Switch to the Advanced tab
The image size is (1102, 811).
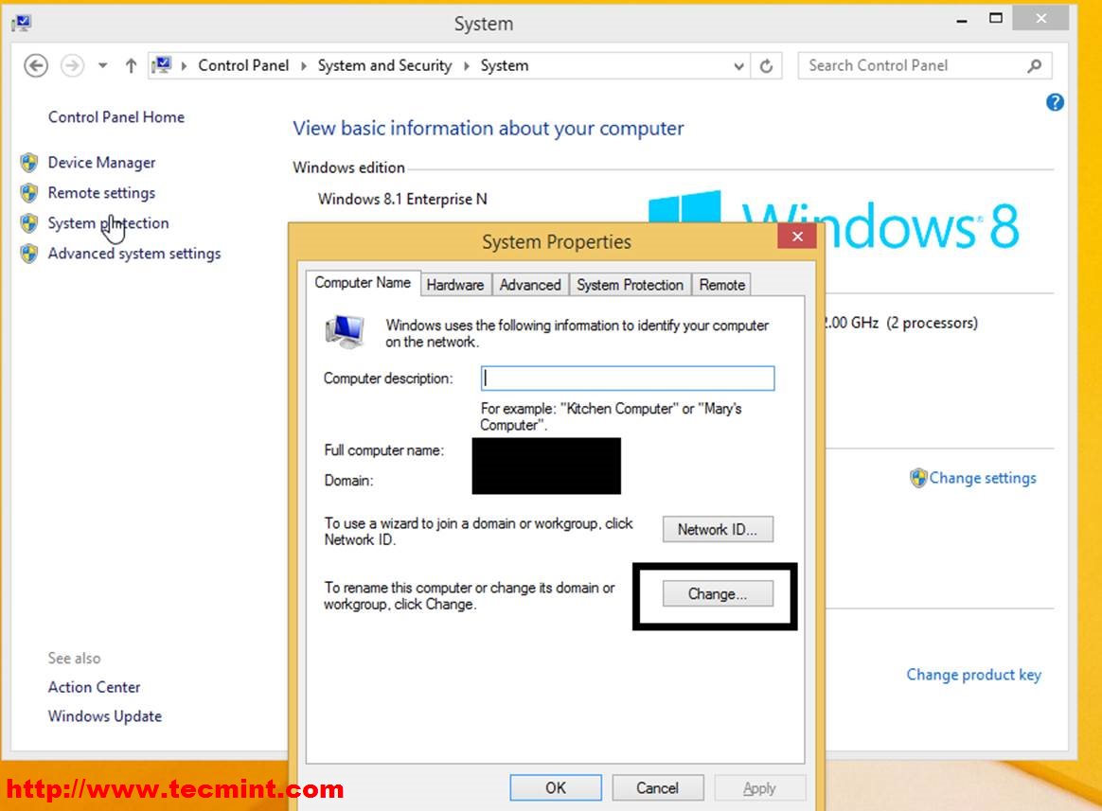[530, 285]
